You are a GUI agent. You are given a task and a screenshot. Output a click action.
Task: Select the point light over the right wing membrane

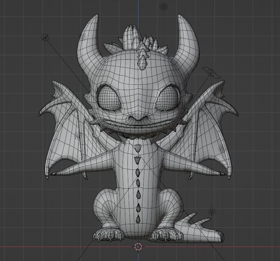click(x=222, y=149)
